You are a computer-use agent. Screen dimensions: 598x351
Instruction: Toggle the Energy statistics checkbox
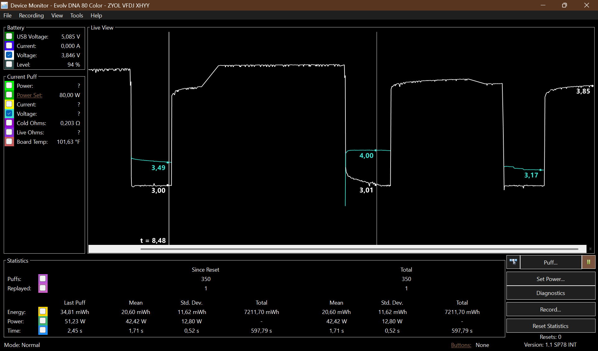click(x=43, y=311)
